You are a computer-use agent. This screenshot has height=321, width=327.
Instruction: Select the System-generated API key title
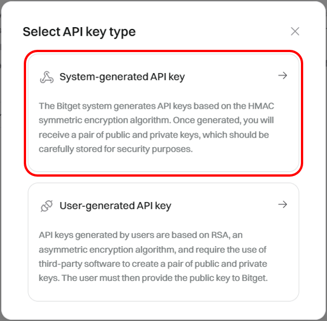coord(122,77)
